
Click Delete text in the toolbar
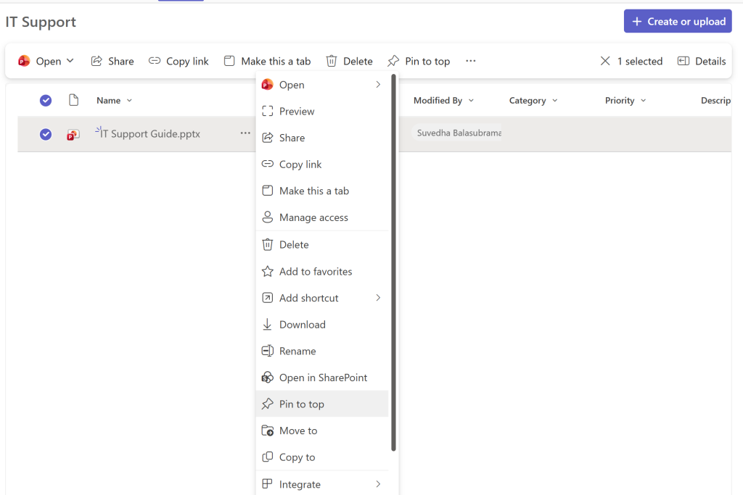pyautogui.click(x=358, y=61)
